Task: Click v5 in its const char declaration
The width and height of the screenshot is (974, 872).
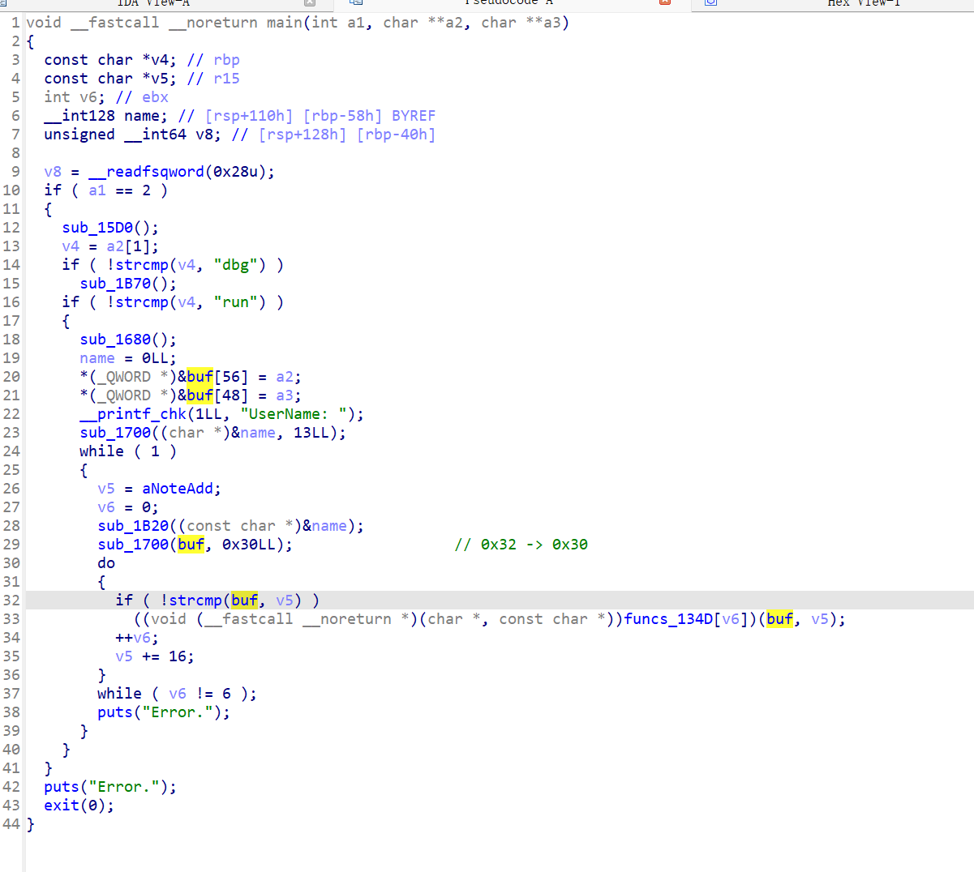Action: pos(160,79)
